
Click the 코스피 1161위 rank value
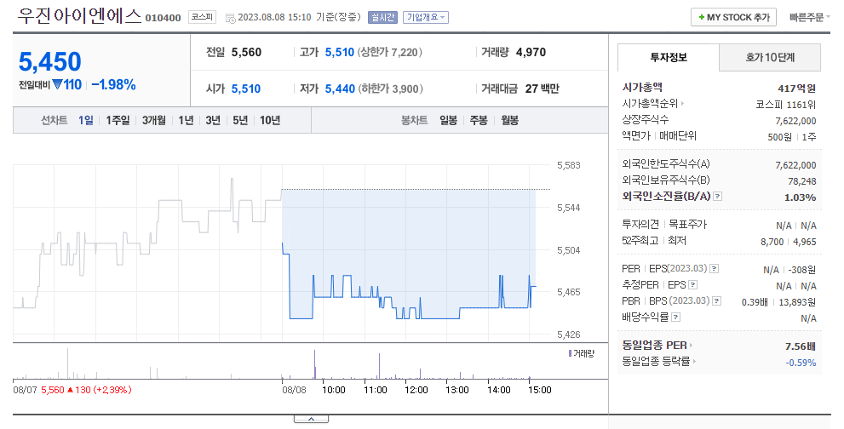tap(786, 105)
